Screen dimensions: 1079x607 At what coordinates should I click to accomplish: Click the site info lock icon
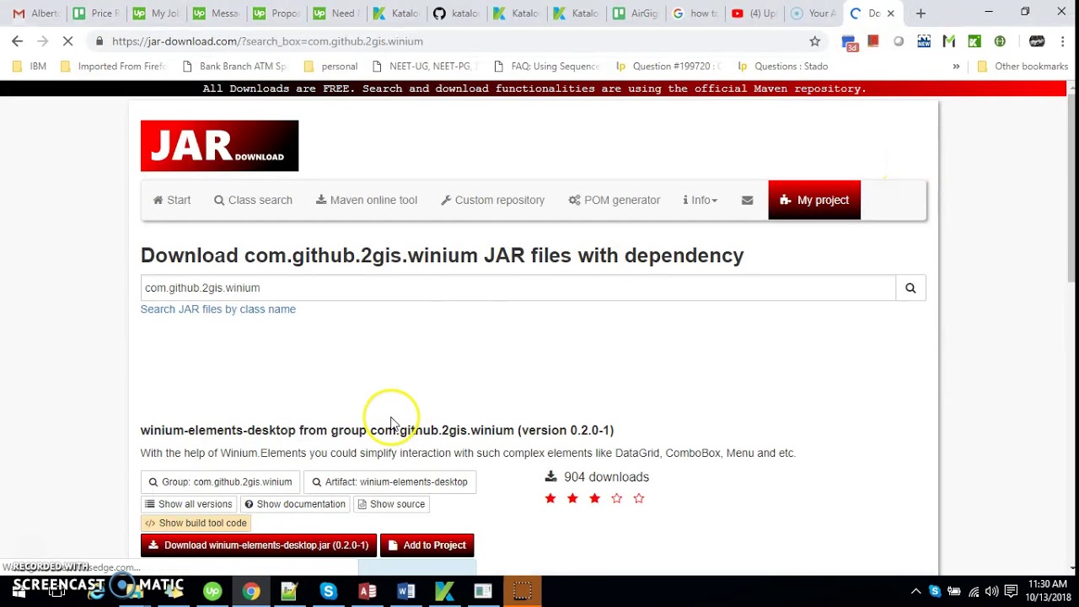click(x=99, y=41)
